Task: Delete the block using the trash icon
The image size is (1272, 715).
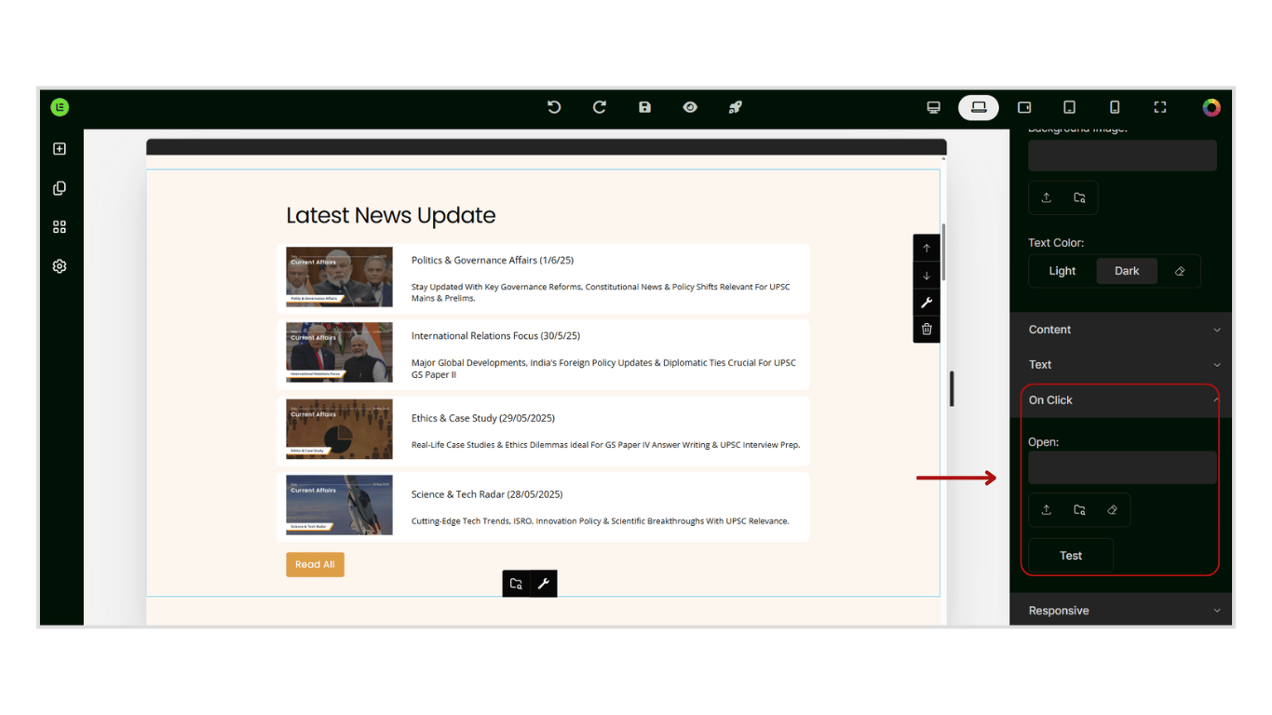Action: (927, 329)
